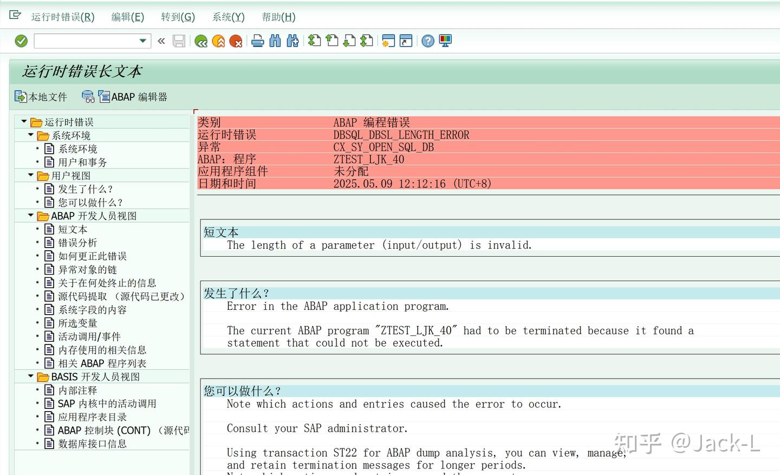Screen dimensions: 780x475
Task: Open Customize Local Layout monitor icon
Action: point(445,41)
